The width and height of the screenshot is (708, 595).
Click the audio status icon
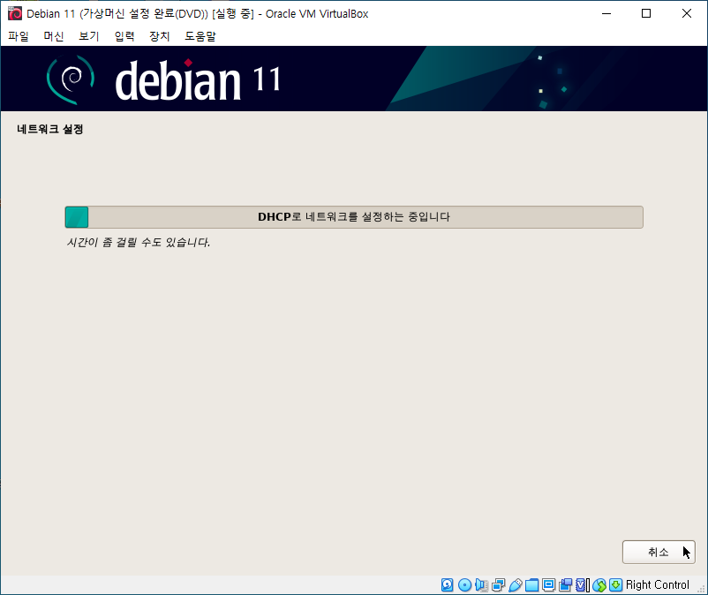[481, 585]
